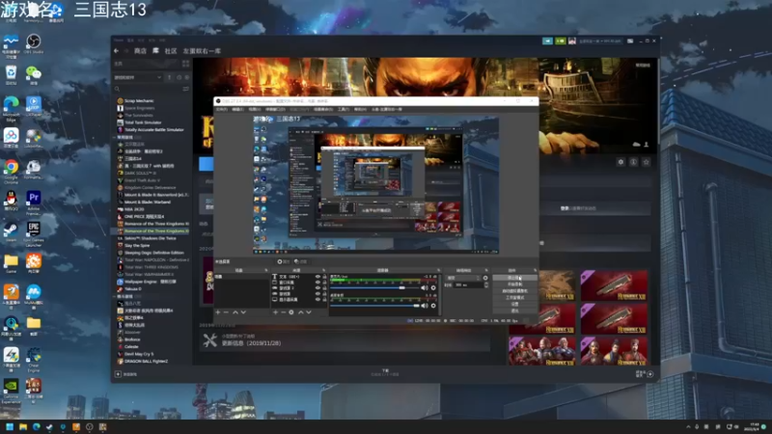This screenshot has width=772, height=434.
Task: Open Steam friends and chat icon at bottom right
Action: tap(650, 374)
